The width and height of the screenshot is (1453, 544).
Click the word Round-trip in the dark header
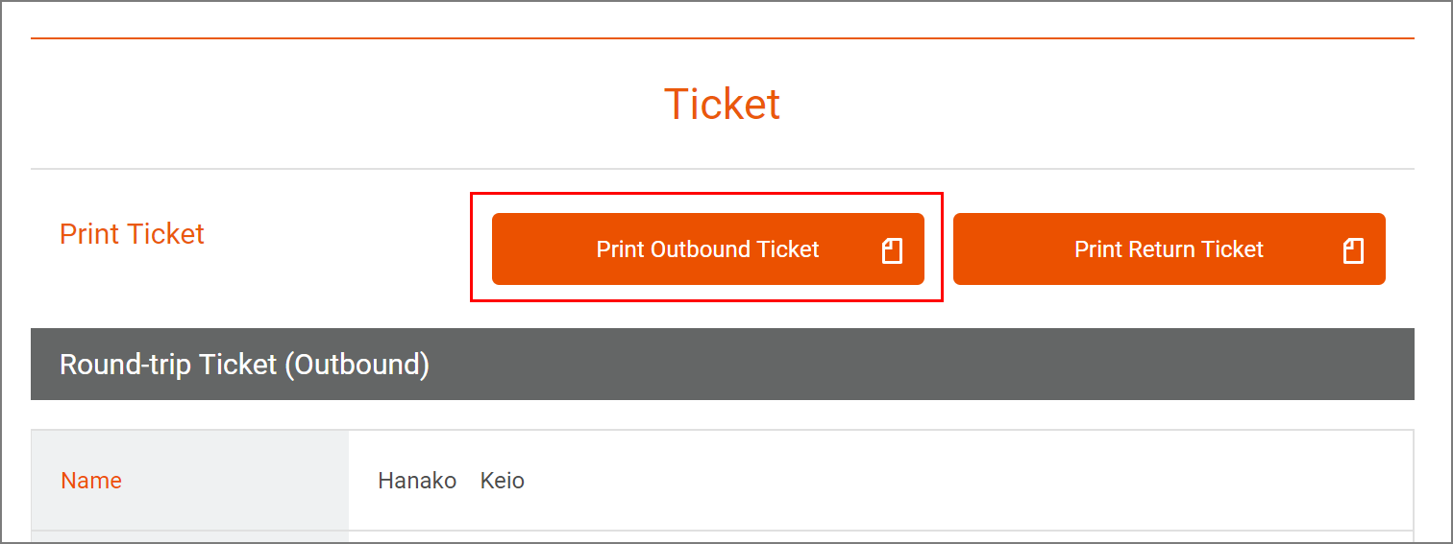click(x=126, y=365)
